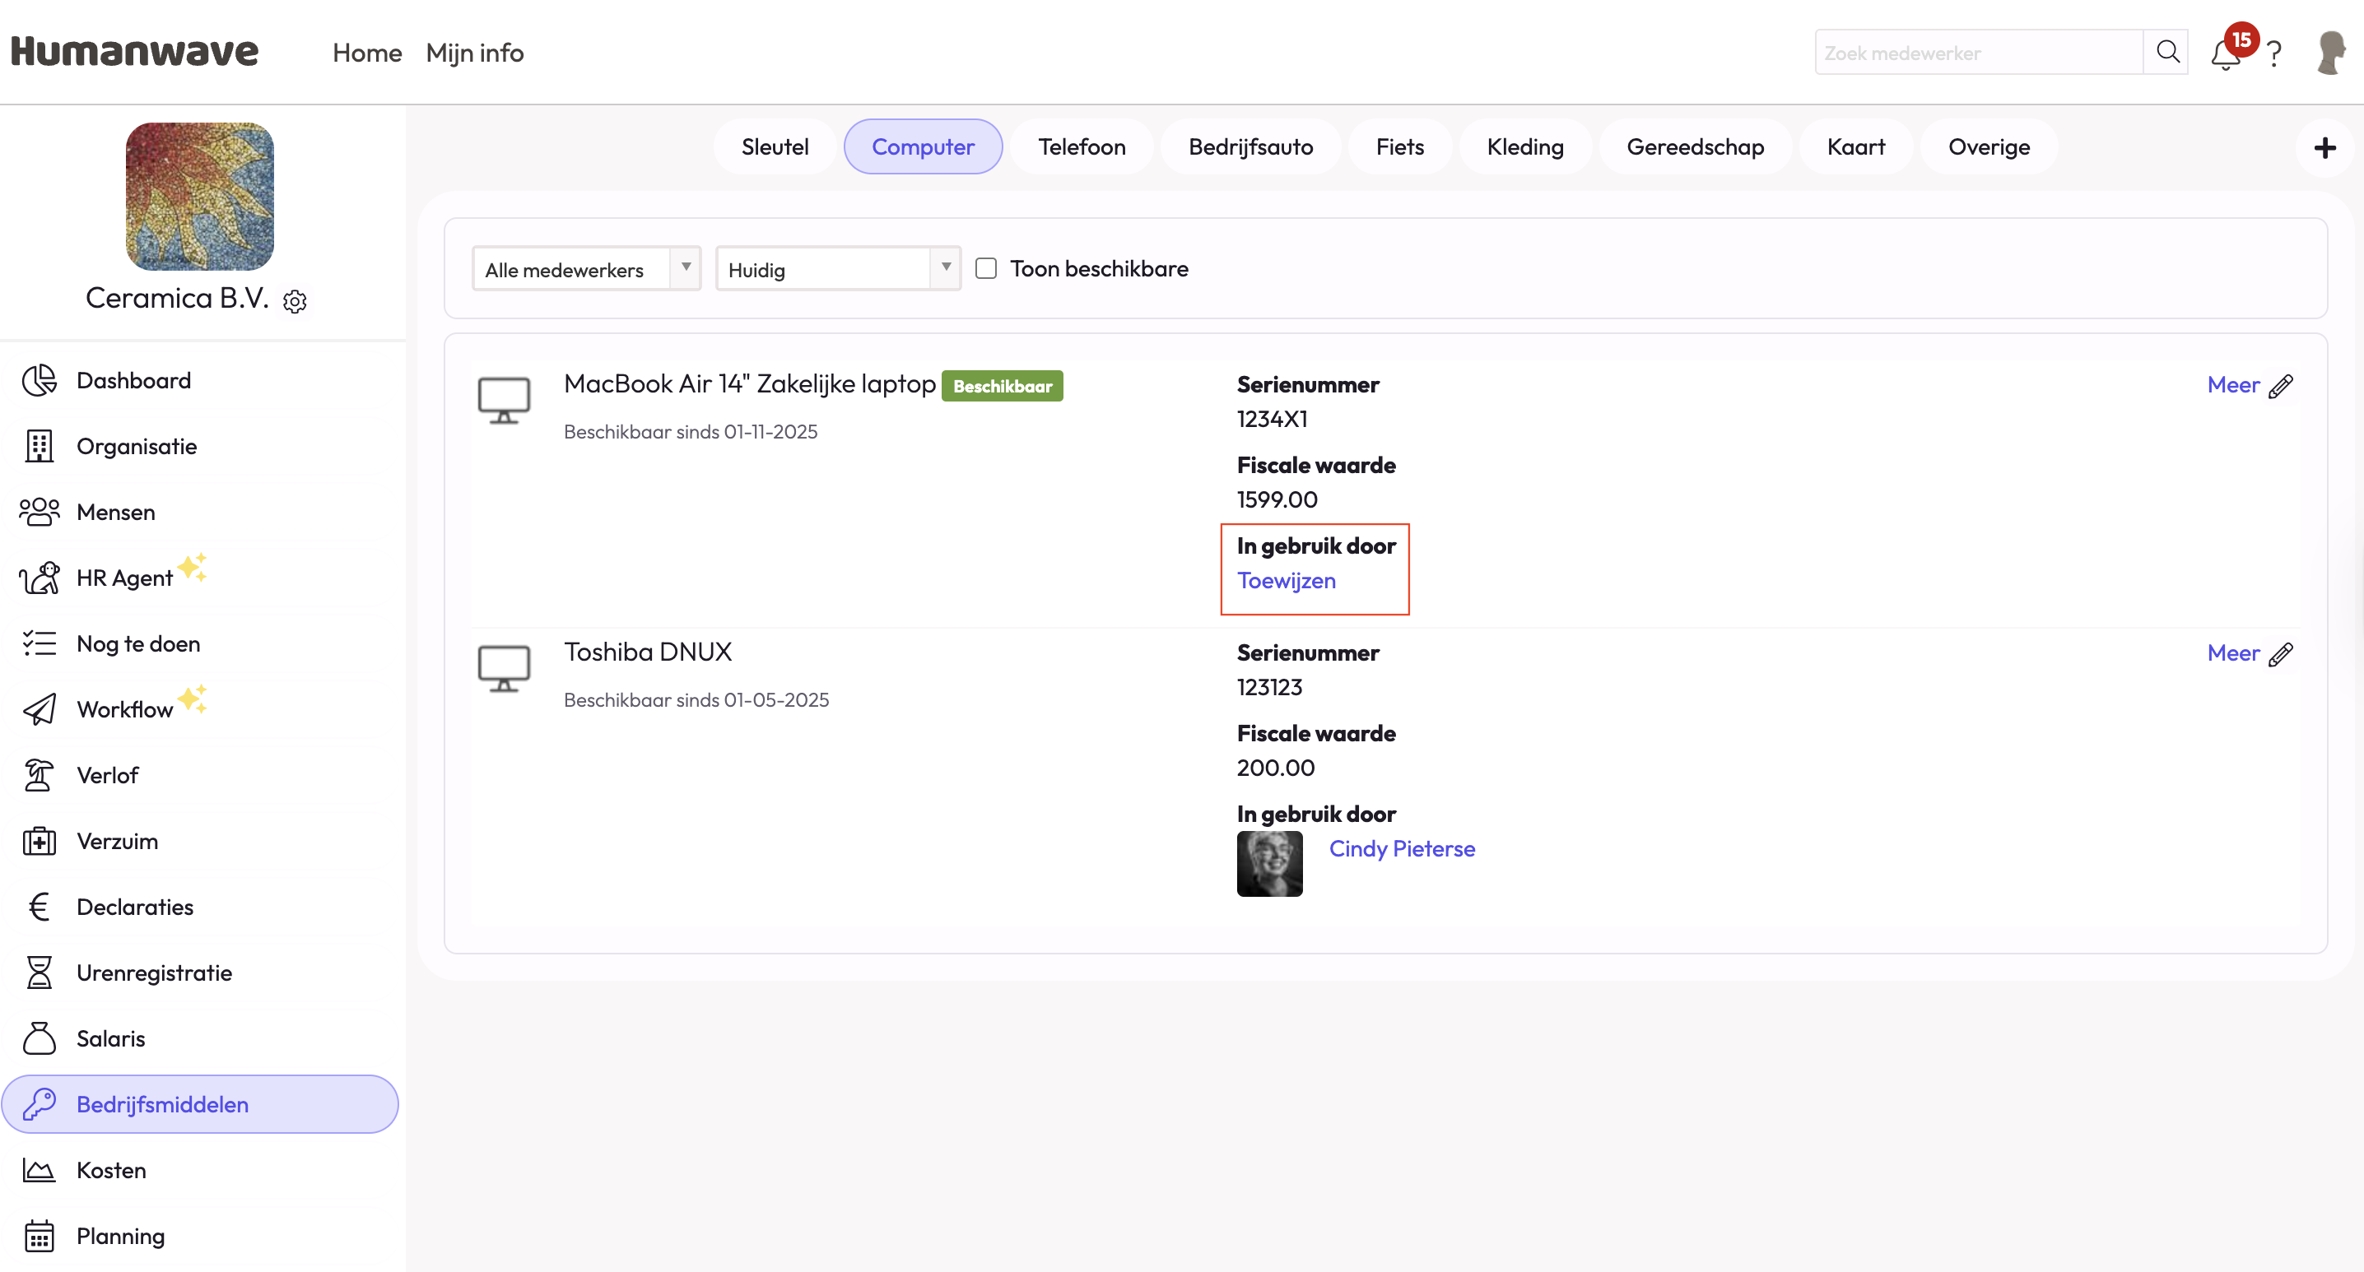Open the user profile avatar icon
Viewport: 2364px width, 1272px height.
pos(2330,53)
